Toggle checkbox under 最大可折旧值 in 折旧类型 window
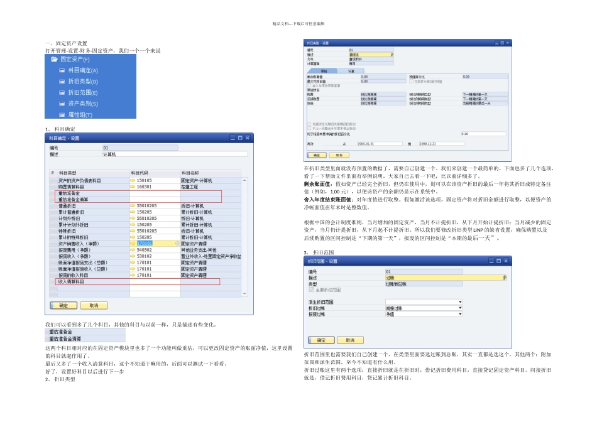 (309, 85)
